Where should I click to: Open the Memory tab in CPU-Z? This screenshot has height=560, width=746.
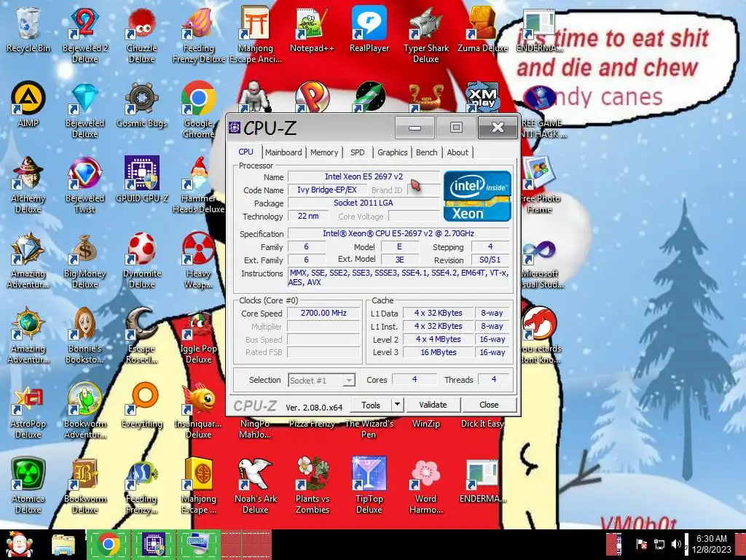click(324, 152)
